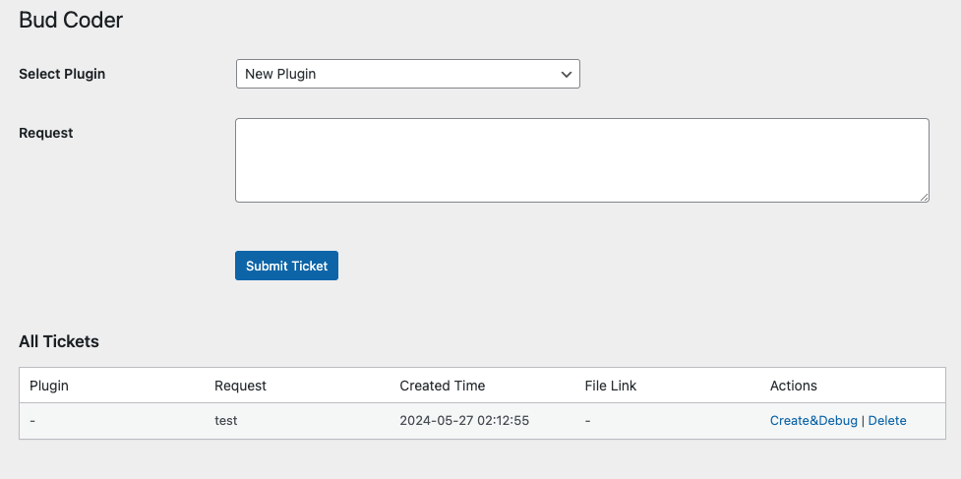Click the Plugin column header

click(x=49, y=386)
